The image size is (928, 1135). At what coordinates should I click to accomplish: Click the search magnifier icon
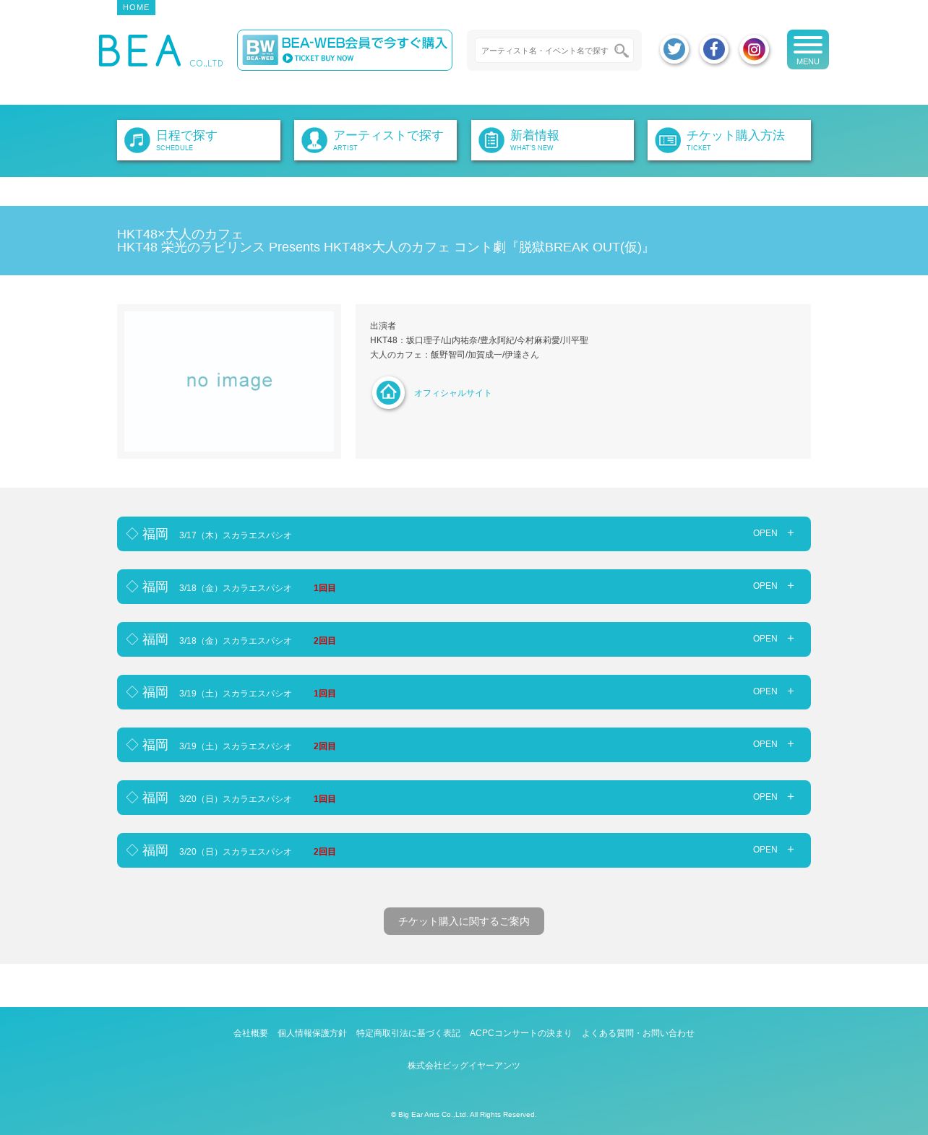point(621,51)
